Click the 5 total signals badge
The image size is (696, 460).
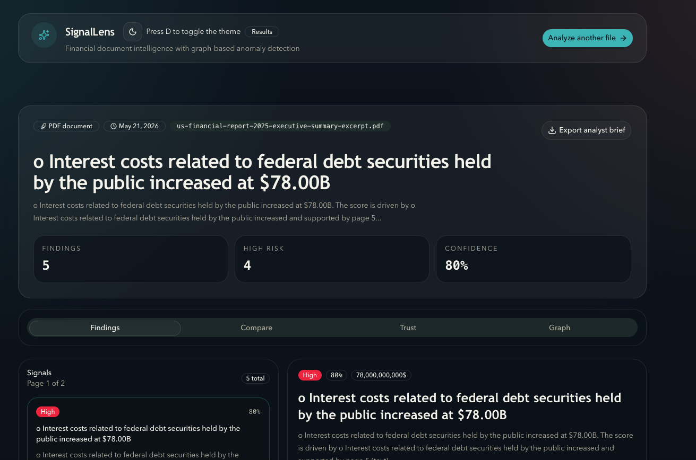[255, 378]
